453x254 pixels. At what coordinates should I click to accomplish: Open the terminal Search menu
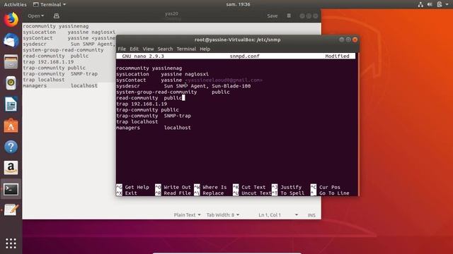pos(165,49)
